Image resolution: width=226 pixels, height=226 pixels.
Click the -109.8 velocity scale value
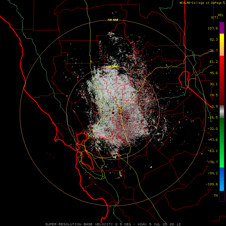[212, 184]
